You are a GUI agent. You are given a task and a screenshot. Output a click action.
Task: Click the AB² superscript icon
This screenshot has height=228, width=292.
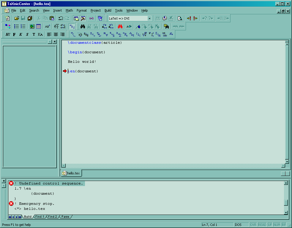point(48,26)
